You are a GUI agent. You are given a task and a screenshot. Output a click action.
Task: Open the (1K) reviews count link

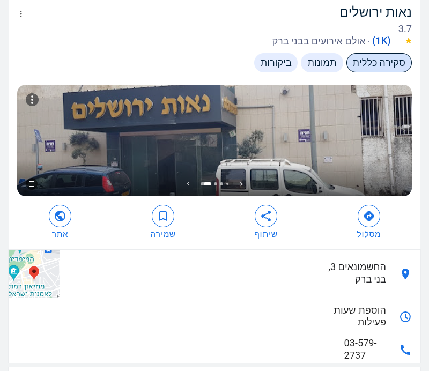point(381,41)
